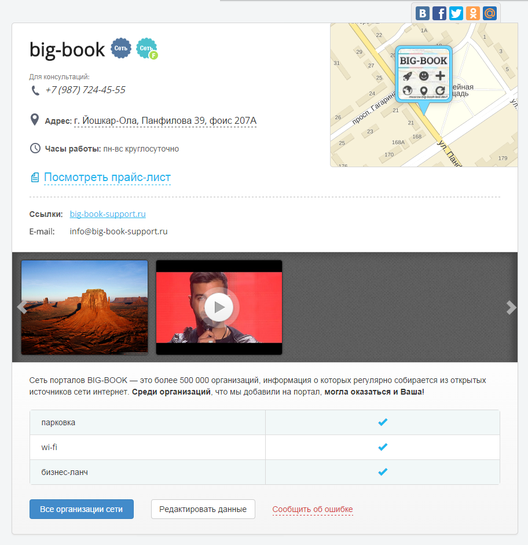The height and width of the screenshot is (545, 528).
Task: Click the address Йошкар-Ола, Панфилова 39
Action: tap(165, 121)
